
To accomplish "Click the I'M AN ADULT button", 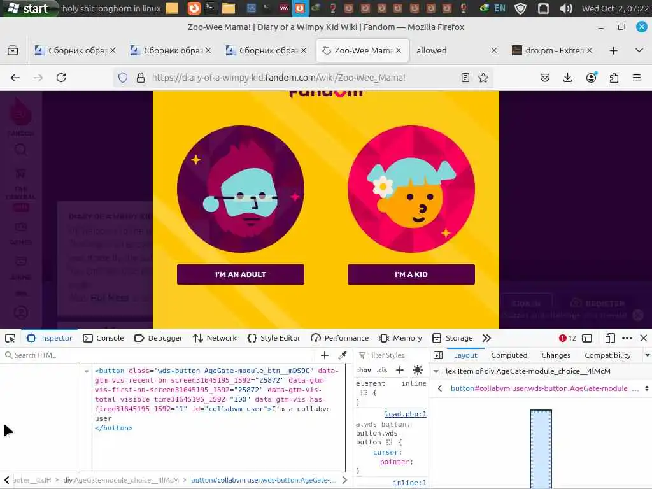I will [240, 274].
